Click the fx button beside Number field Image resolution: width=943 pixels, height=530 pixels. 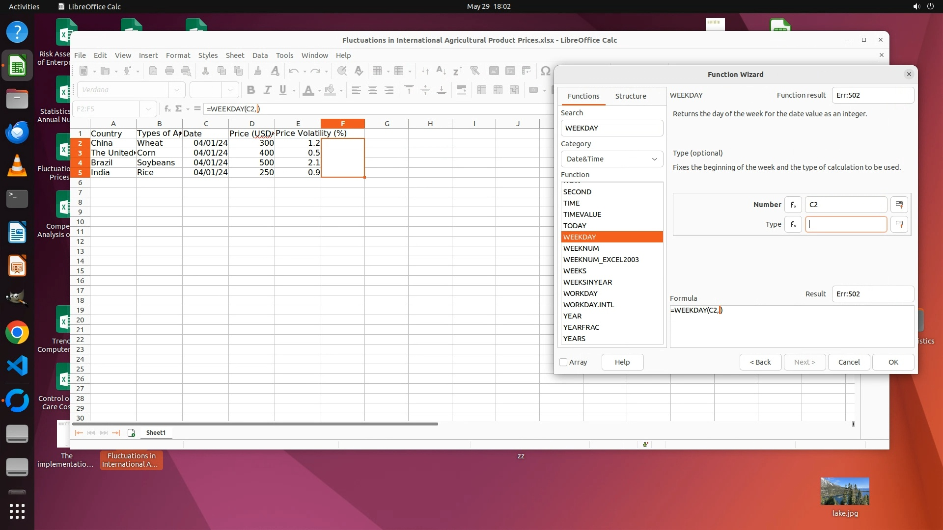coord(793,205)
